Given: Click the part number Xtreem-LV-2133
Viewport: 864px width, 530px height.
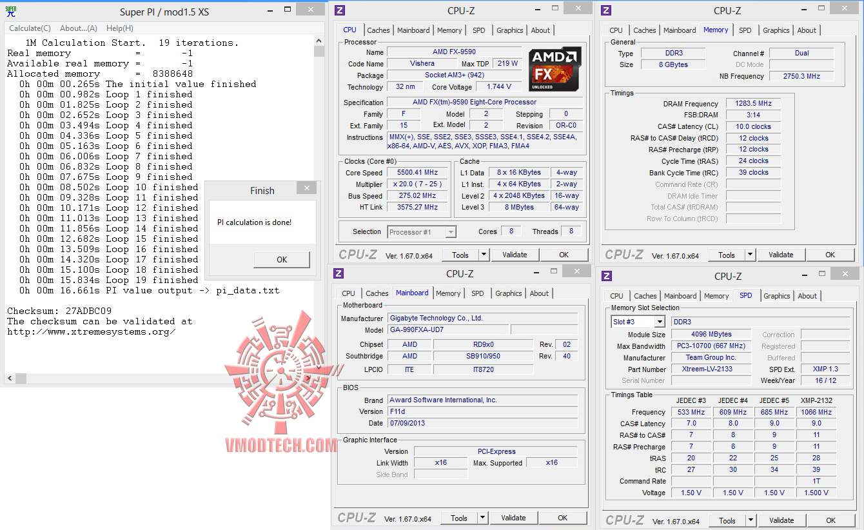Looking at the screenshot, I should point(711,369).
